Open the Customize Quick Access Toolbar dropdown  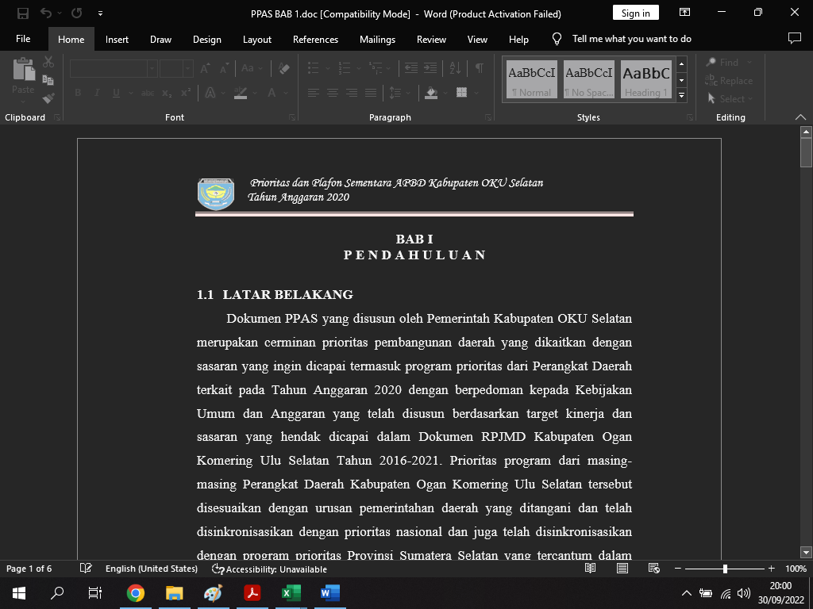100,13
